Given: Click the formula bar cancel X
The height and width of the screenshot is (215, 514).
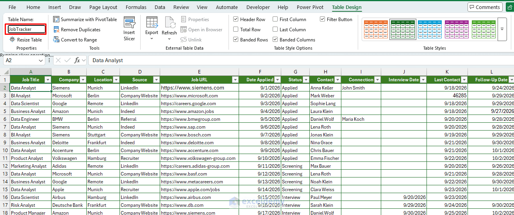Looking at the screenshot, I should coord(58,60).
